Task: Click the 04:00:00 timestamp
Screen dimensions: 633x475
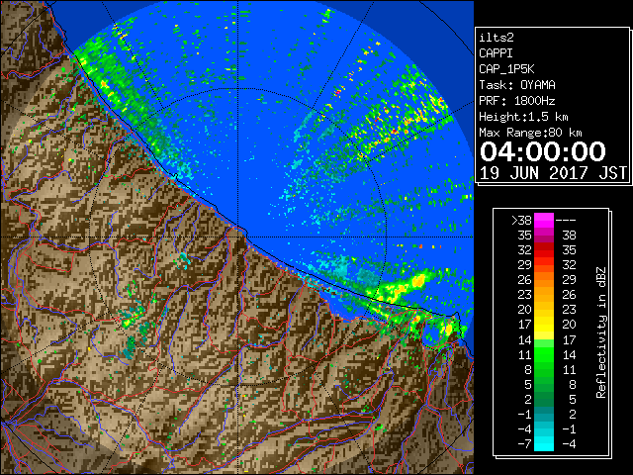Action: coord(543,151)
